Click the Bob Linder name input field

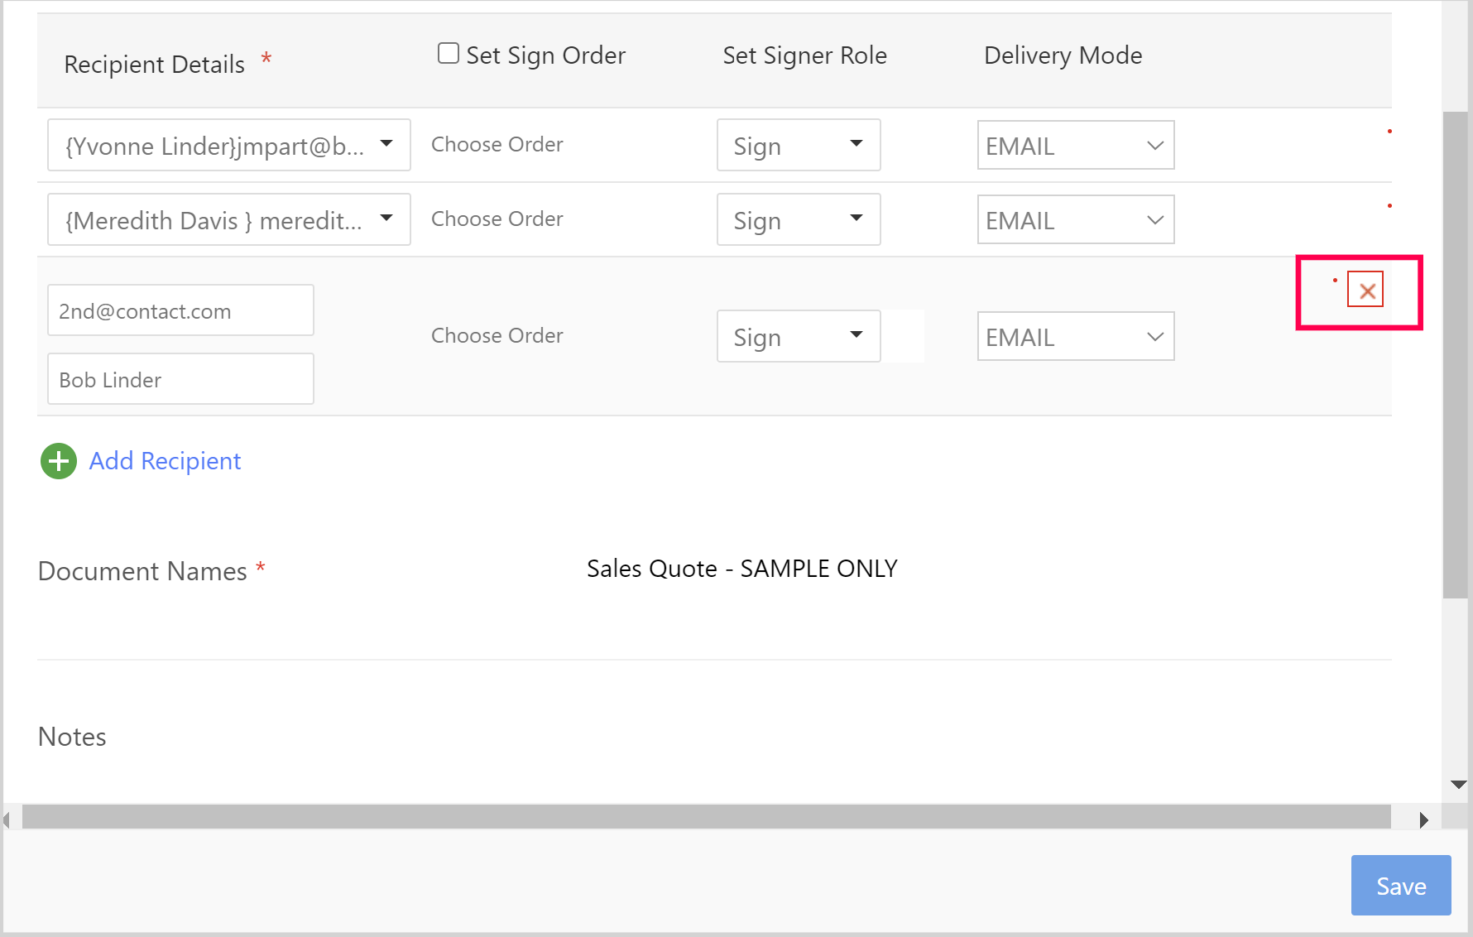click(180, 380)
